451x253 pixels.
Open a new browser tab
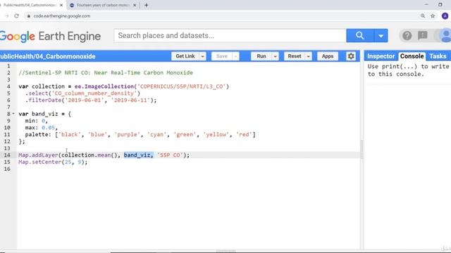(x=146, y=5)
